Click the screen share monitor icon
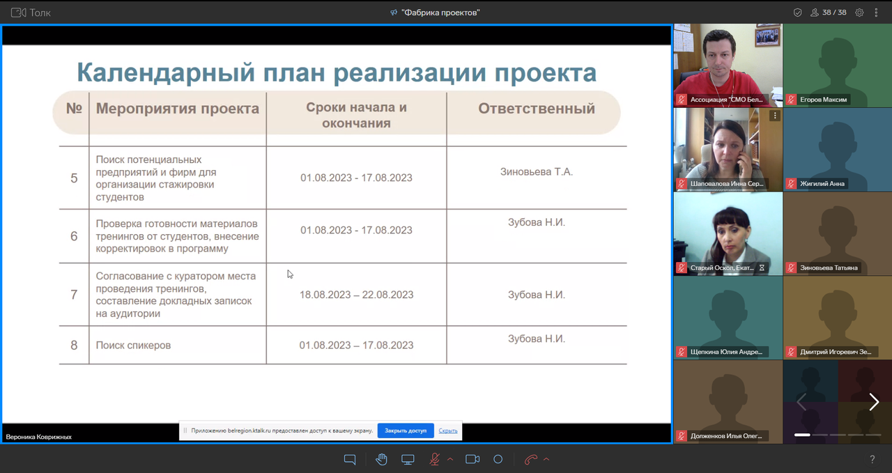Image resolution: width=892 pixels, height=473 pixels. tap(408, 459)
